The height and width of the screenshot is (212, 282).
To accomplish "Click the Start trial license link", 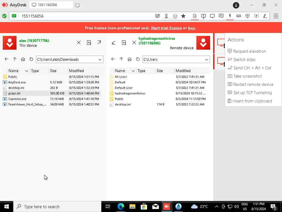I will tap(166, 28).
